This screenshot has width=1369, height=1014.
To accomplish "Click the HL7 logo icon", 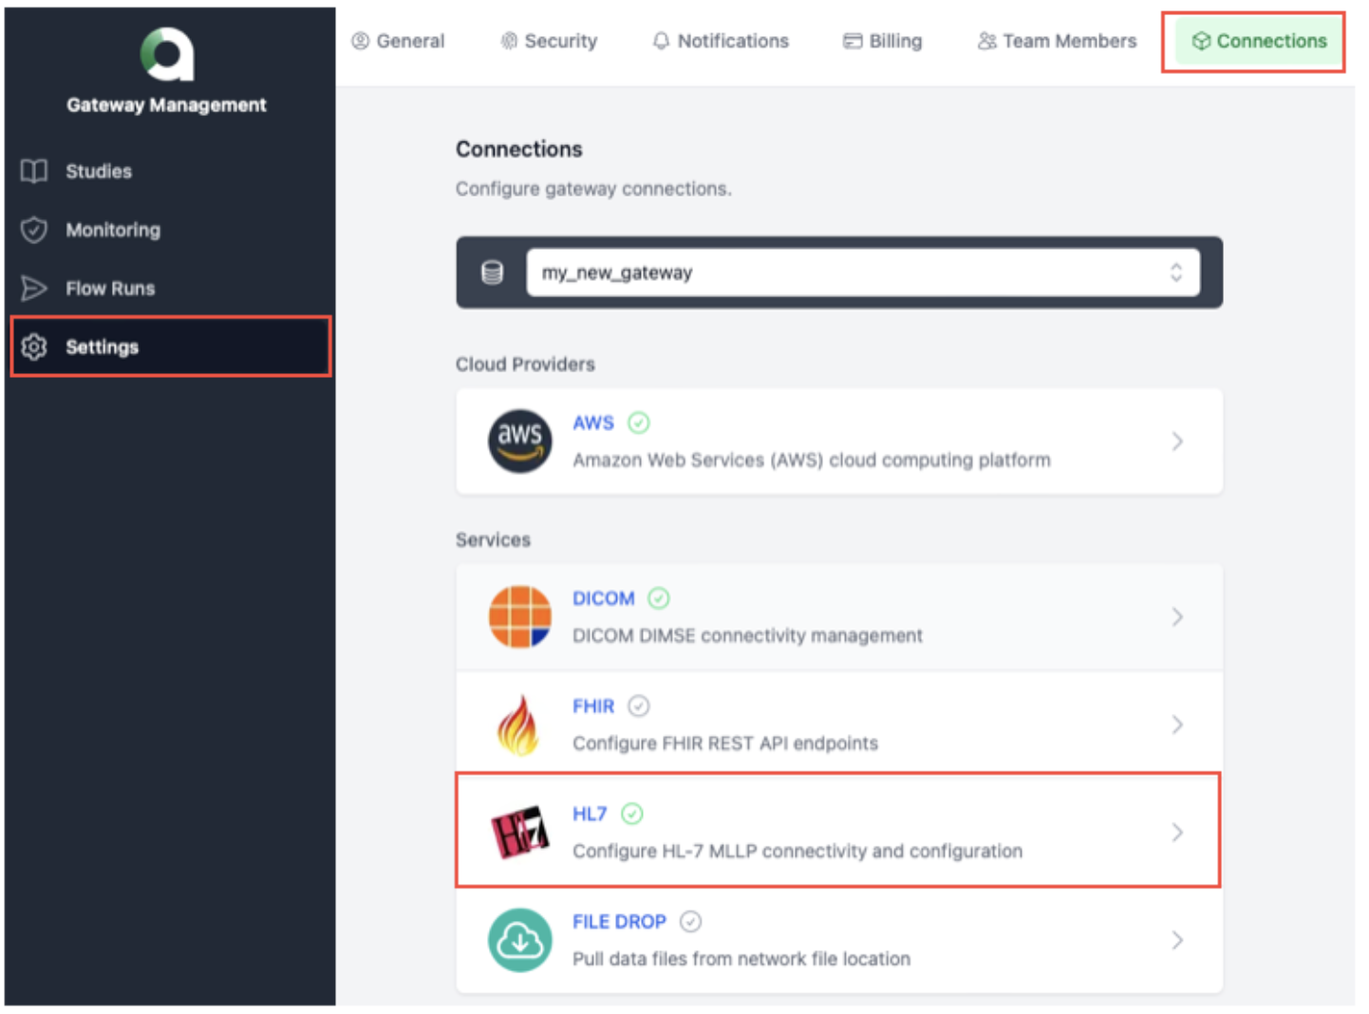I will coord(519,833).
